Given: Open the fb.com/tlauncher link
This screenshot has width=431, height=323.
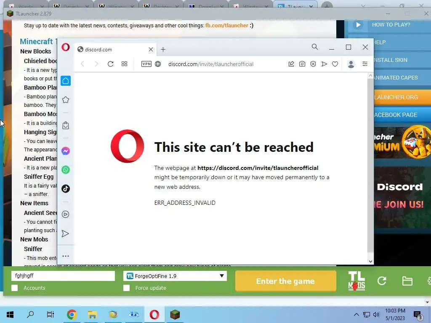Looking at the screenshot, I should [x=226, y=26].
